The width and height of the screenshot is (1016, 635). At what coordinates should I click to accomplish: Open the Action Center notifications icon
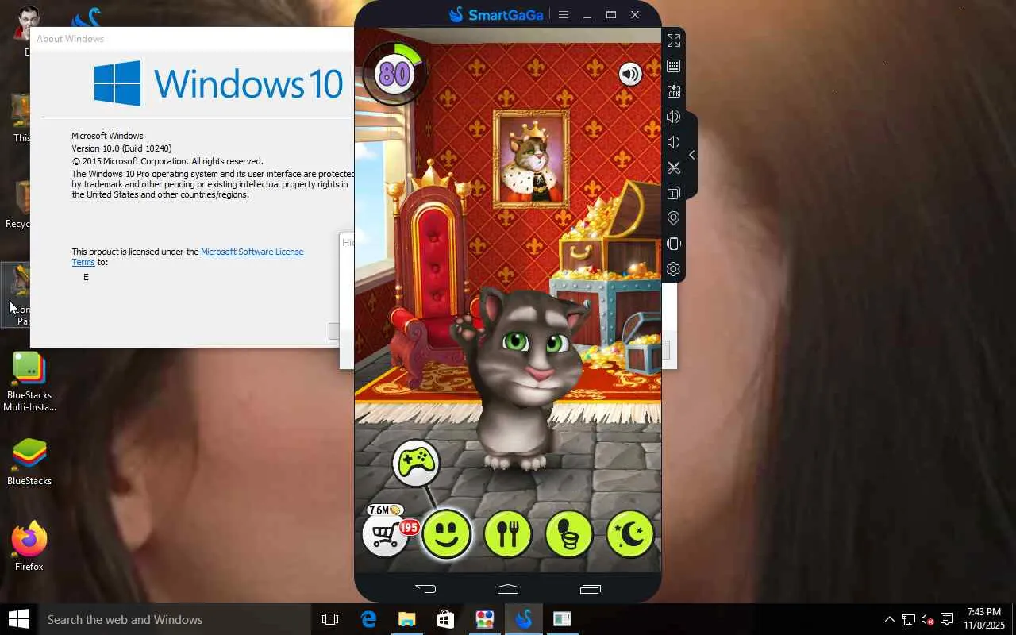pos(947,619)
